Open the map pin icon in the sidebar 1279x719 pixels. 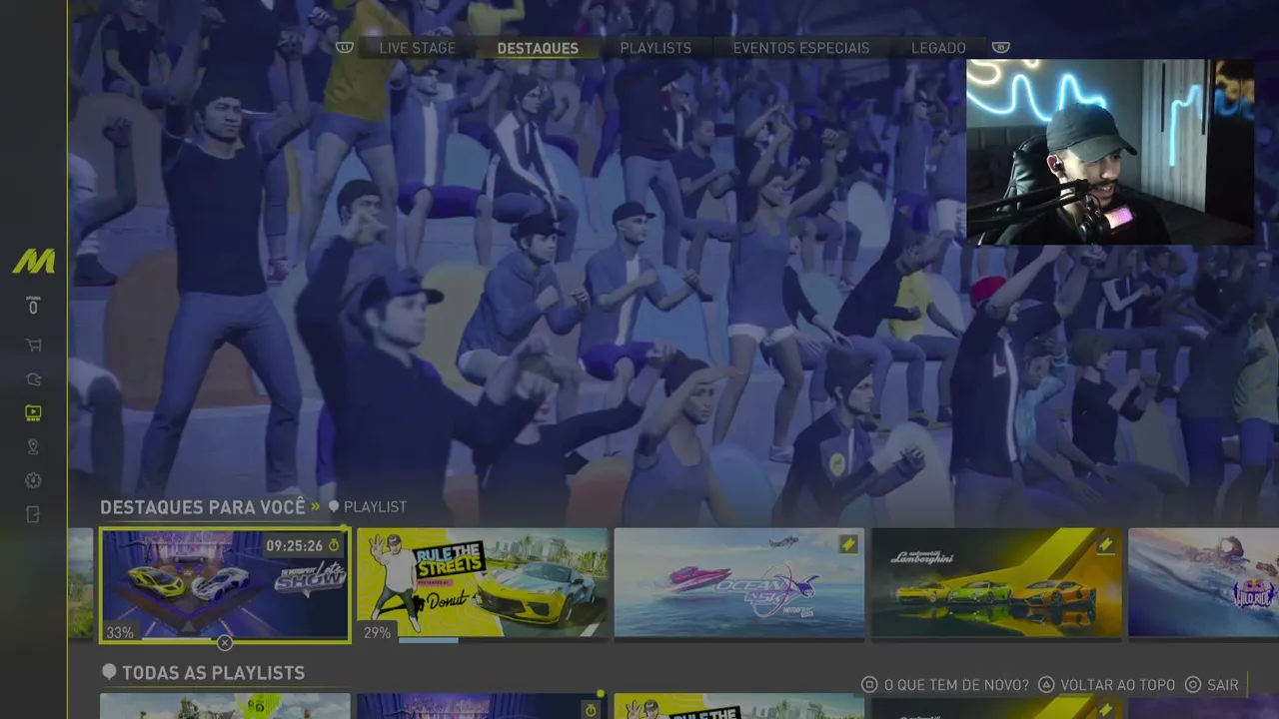33,447
